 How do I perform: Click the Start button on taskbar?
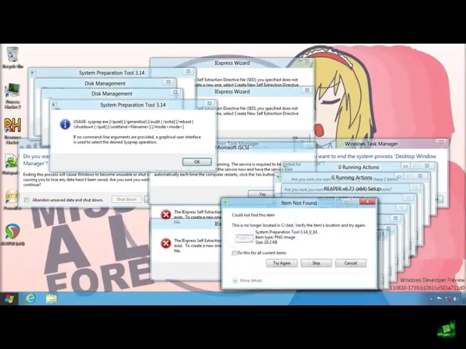(x=9, y=299)
